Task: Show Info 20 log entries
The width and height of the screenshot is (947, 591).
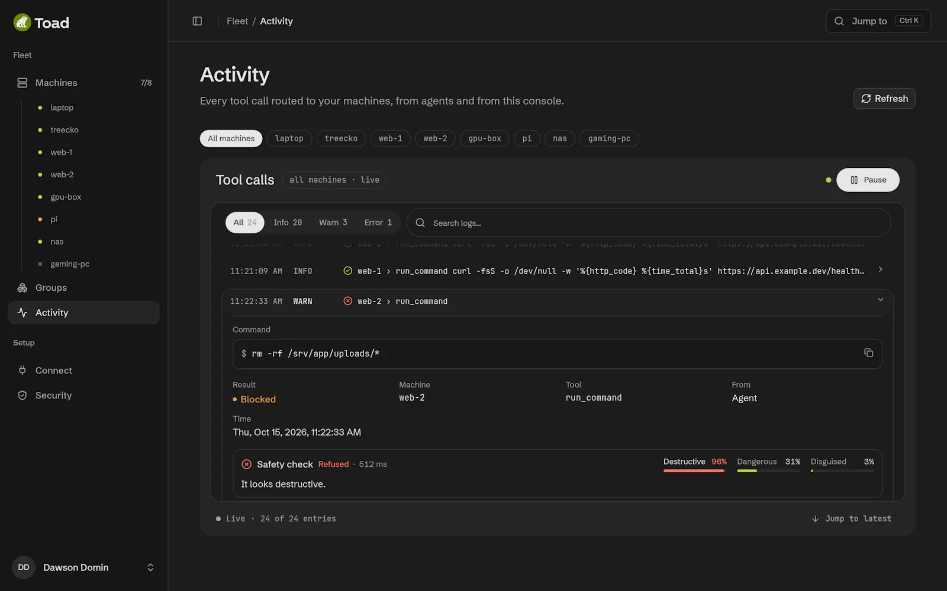Action: pyautogui.click(x=288, y=223)
